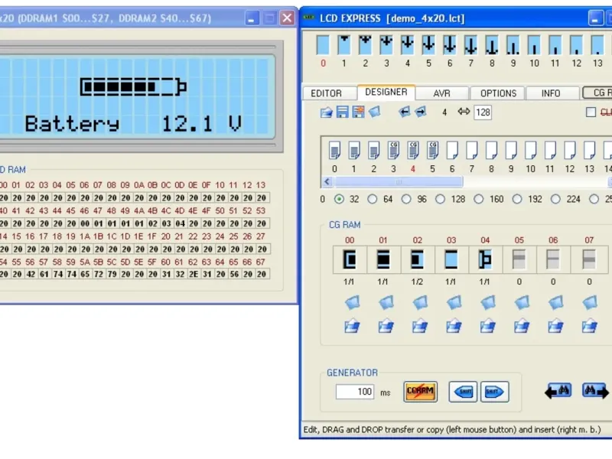Select the radio button before 96

(406, 199)
